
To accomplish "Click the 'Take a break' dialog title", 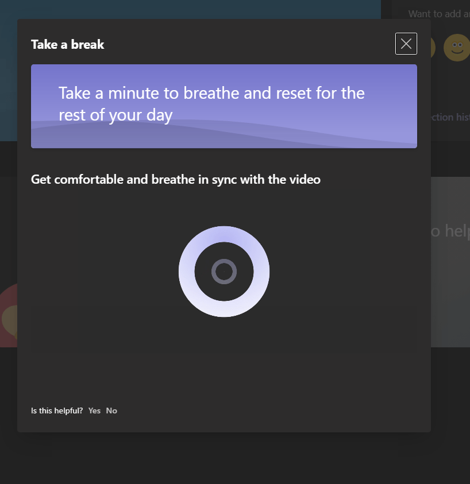I will tap(68, 45).
